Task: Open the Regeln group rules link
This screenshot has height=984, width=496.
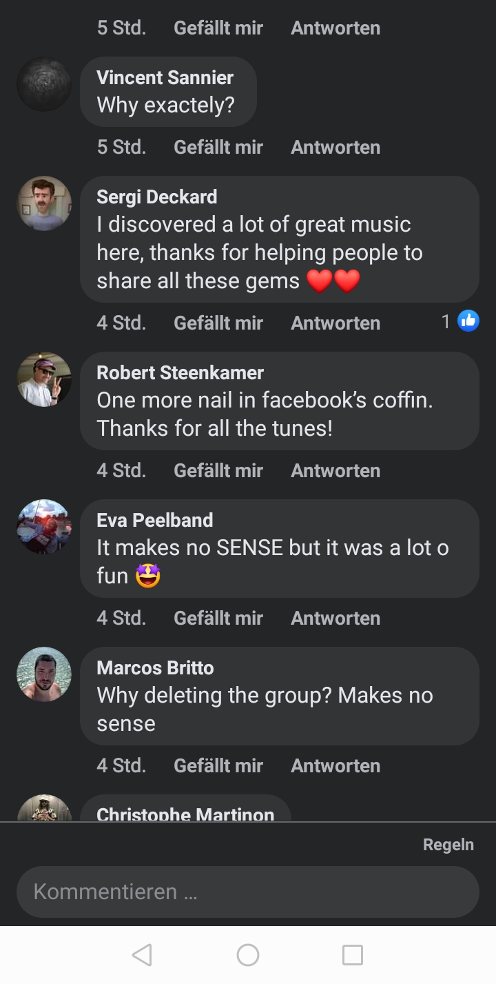Action: coord(448,845)
